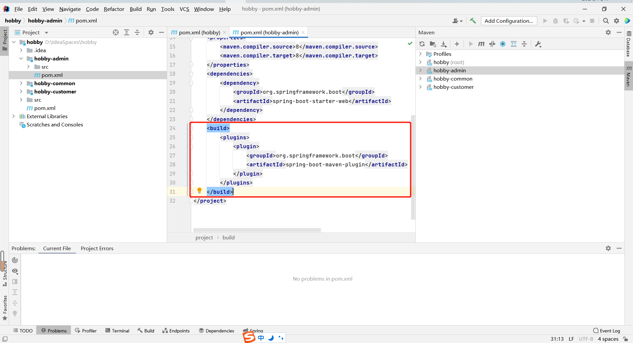Viewport: 633px width, 343px height.
Task: Open Project panel gear options
Action: (x=151, y=32)
